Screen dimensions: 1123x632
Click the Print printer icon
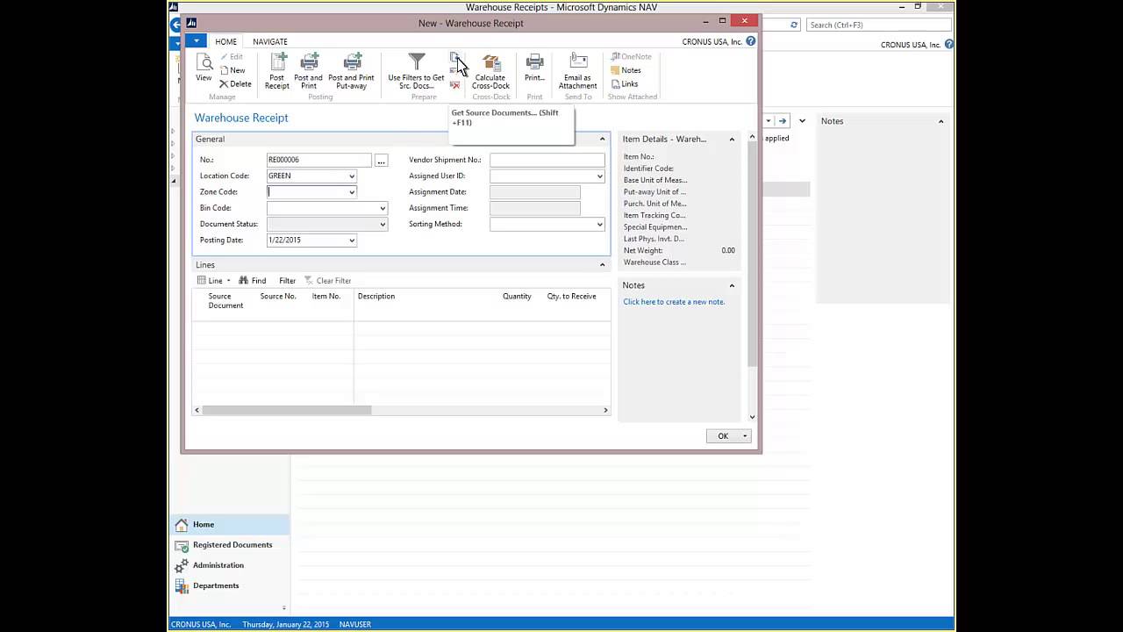pos(534,62)
